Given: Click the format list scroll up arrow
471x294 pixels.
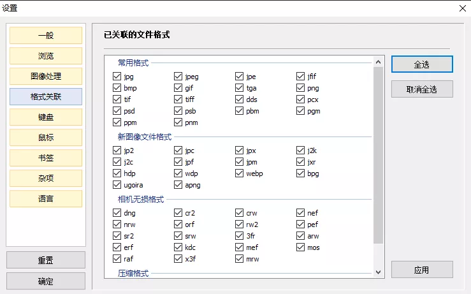Looking at the screenshot, I should tap(378, 62).
